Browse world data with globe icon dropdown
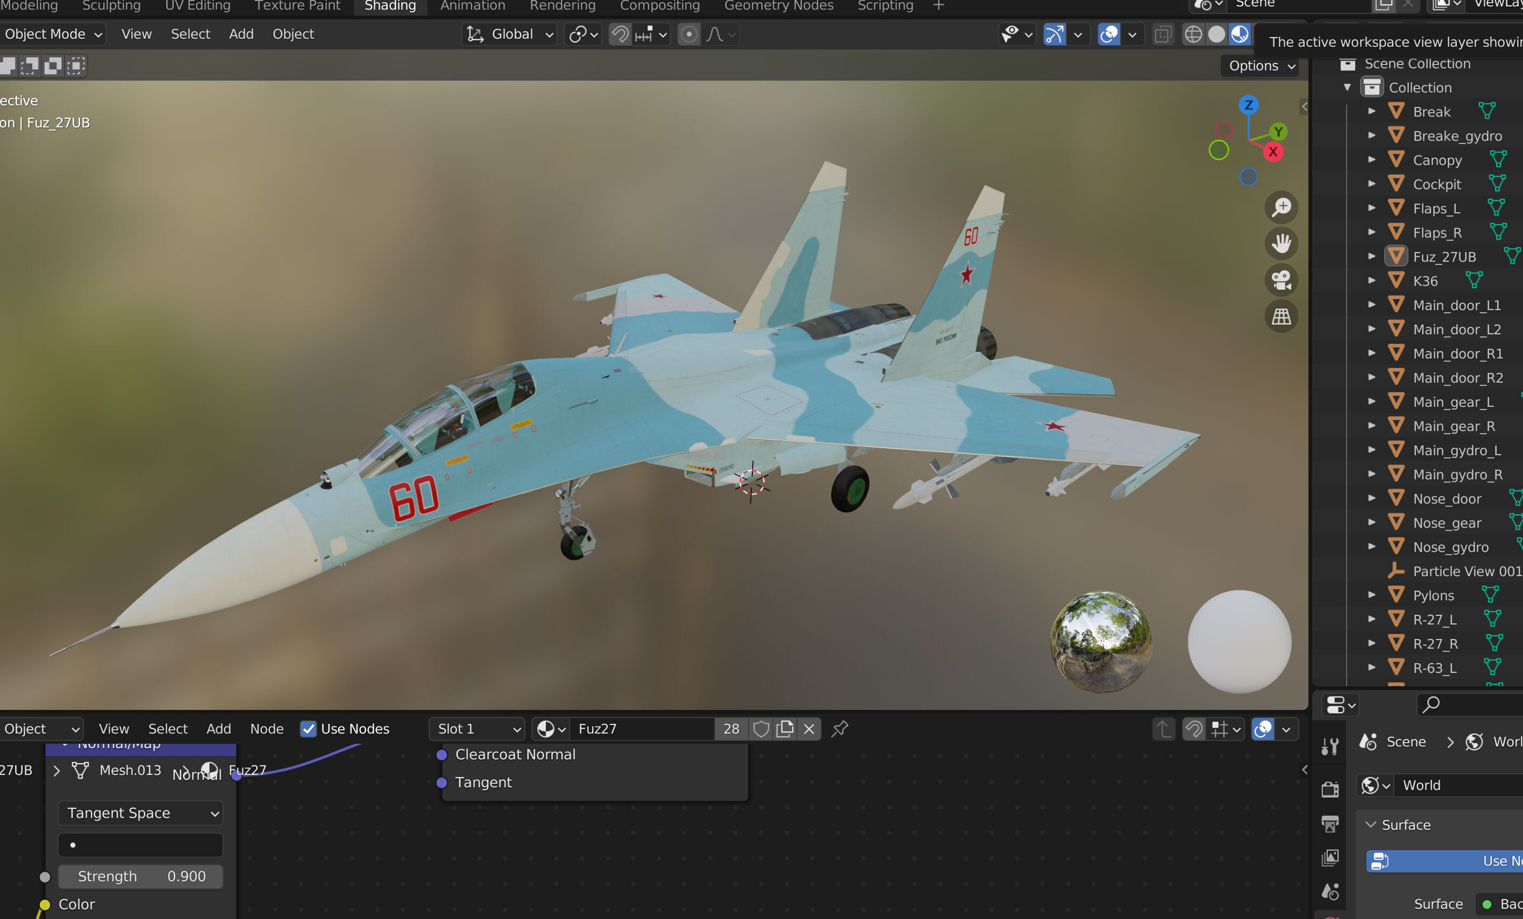The image size is (1523, 919). tap(1375, 785)
